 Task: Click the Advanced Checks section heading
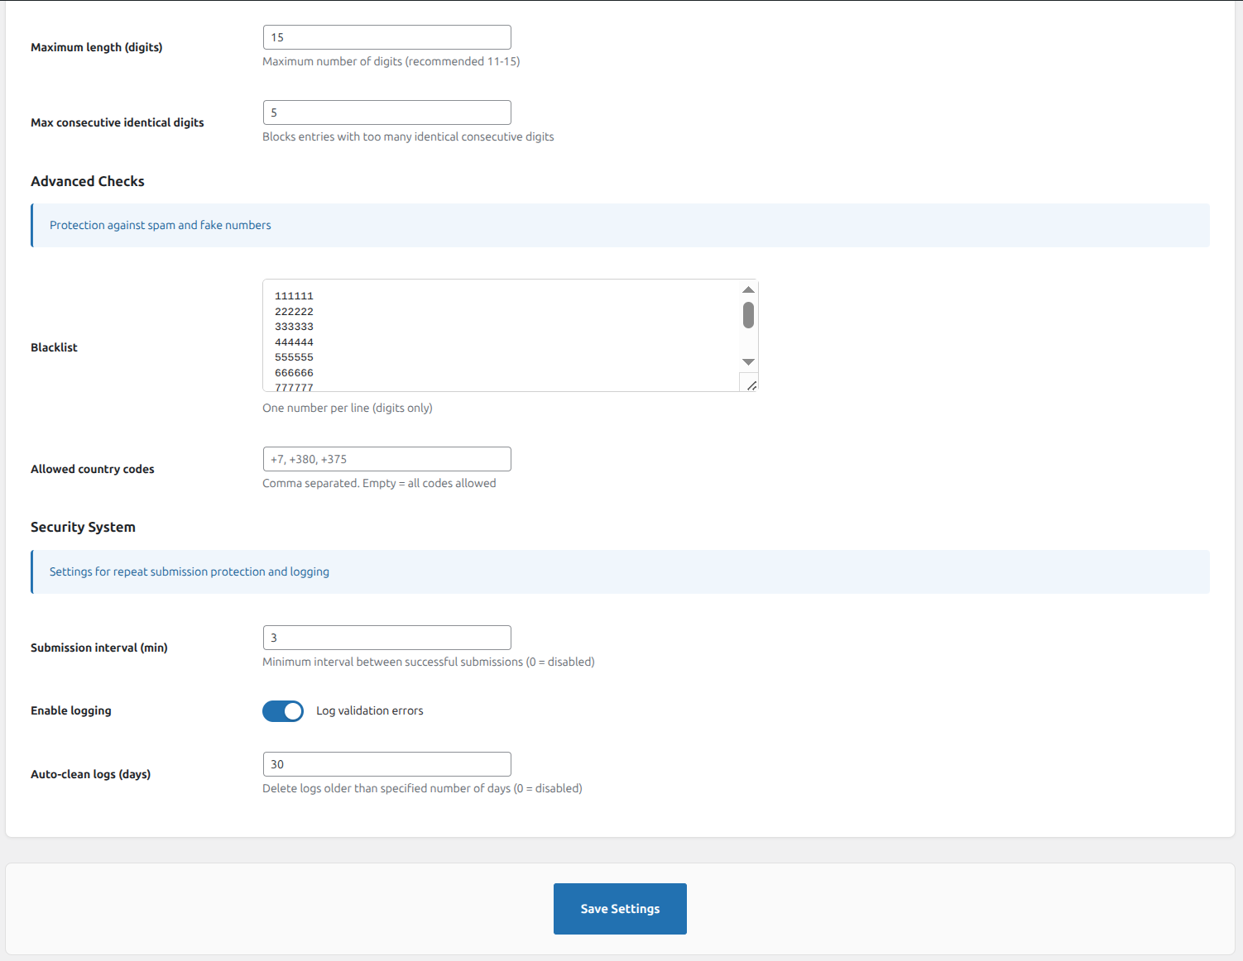tap(87, 181)
